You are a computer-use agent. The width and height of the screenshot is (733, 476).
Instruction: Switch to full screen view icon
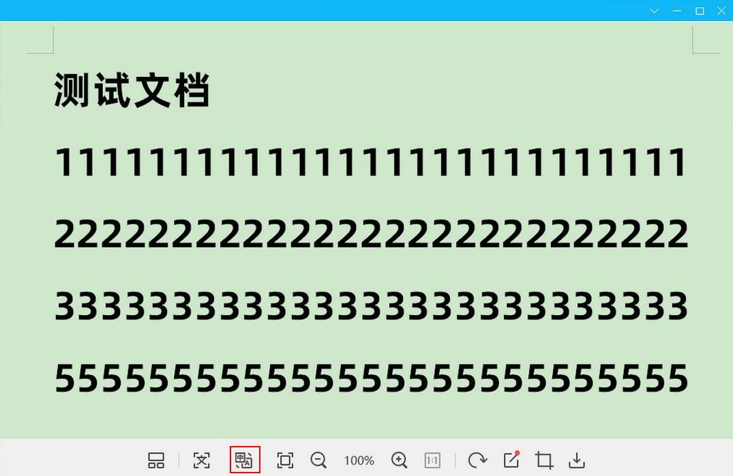click(x=285, y=460)
